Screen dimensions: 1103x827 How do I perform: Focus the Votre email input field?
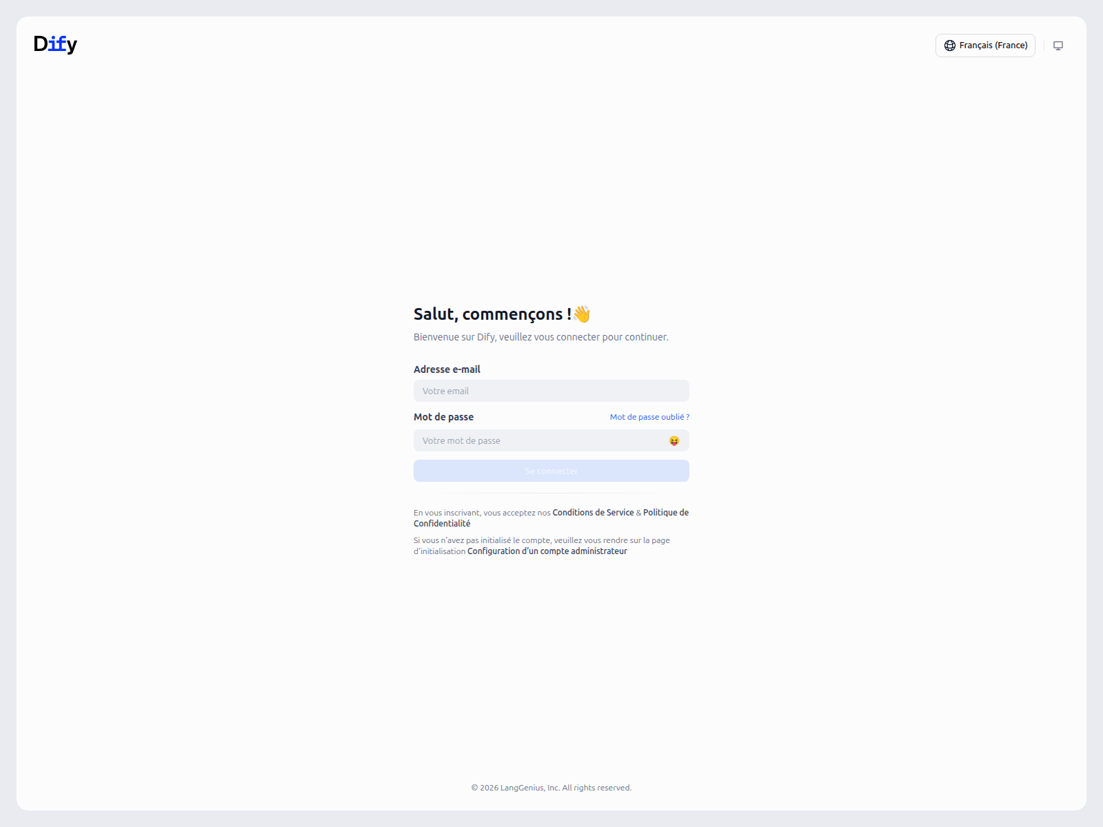(551, 391)
